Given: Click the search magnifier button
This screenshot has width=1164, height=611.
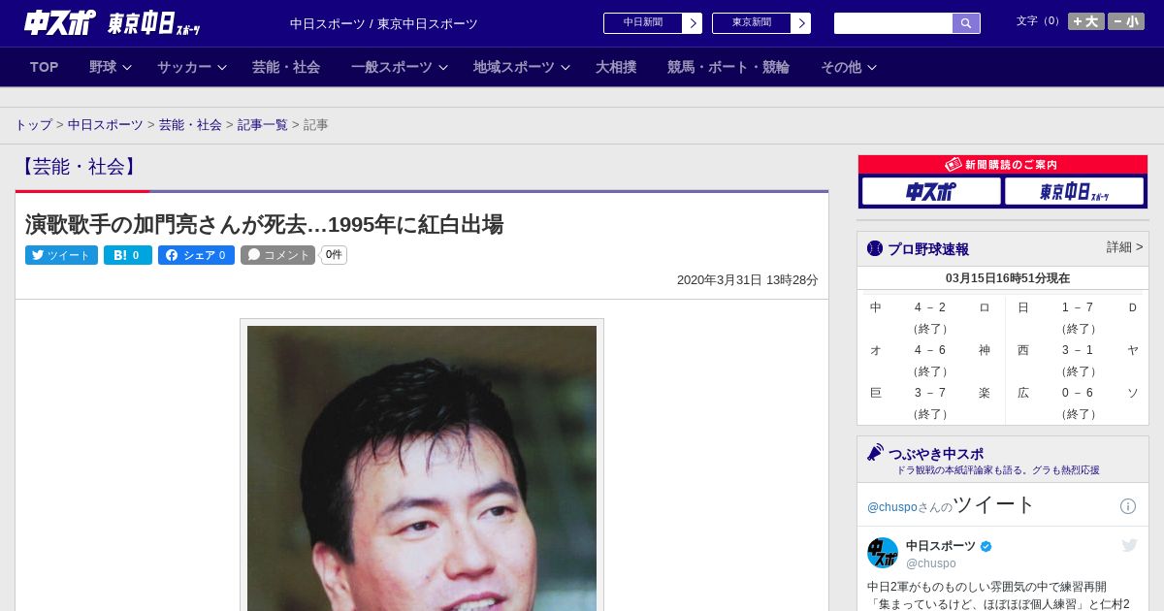Looking at the screenshot, I should pyautogui.click(x=966, y=23).
